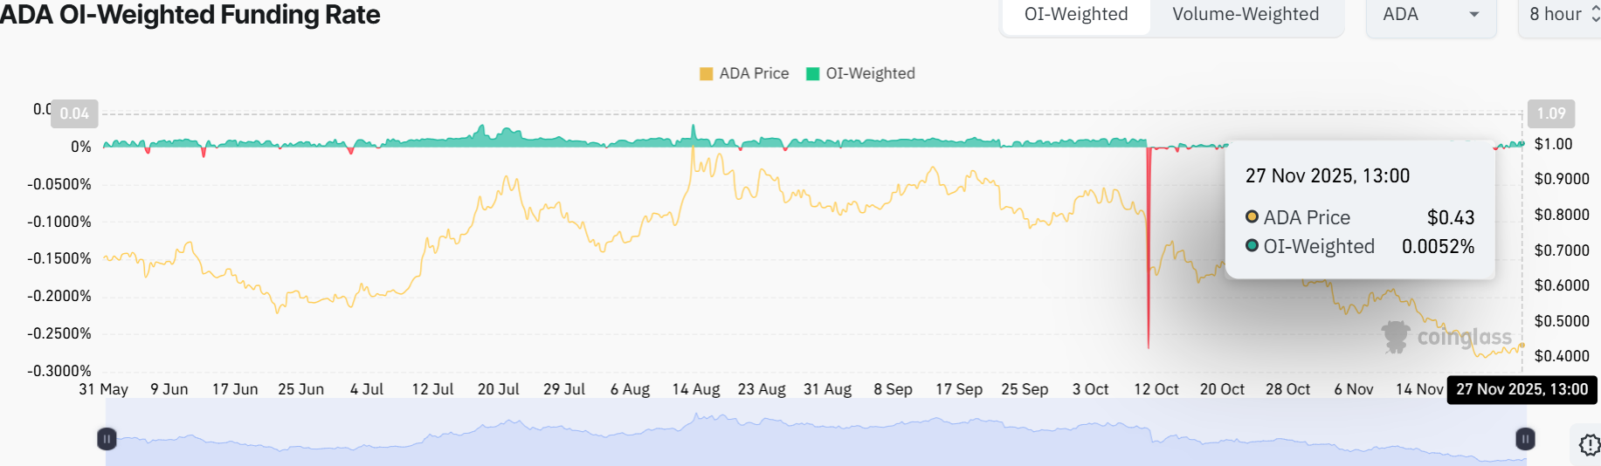Click the coinglass watermark logo
Viewport: 1601px width, 466px height.
click(x=1446, y=337)
